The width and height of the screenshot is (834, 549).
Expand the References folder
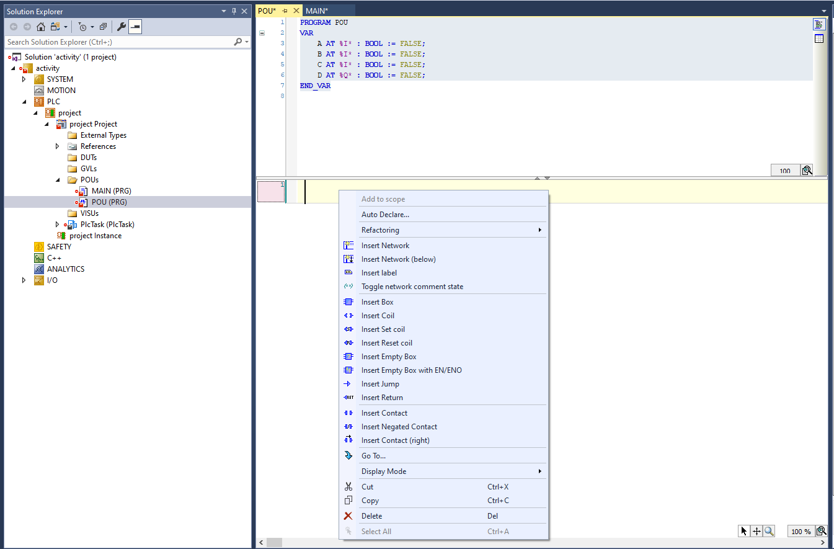click(x=58, y=146)
